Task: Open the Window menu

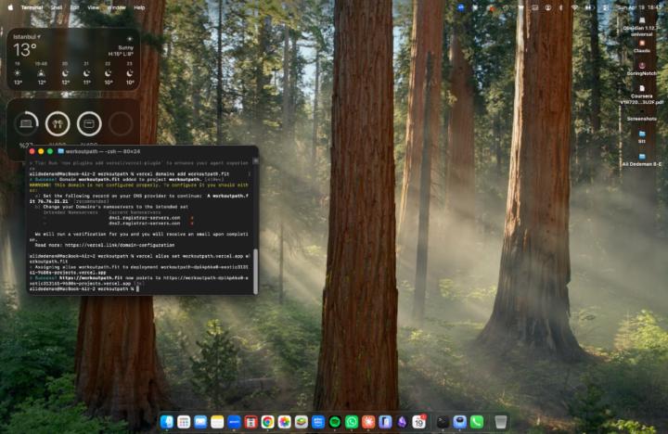Action: coord(116,7)
